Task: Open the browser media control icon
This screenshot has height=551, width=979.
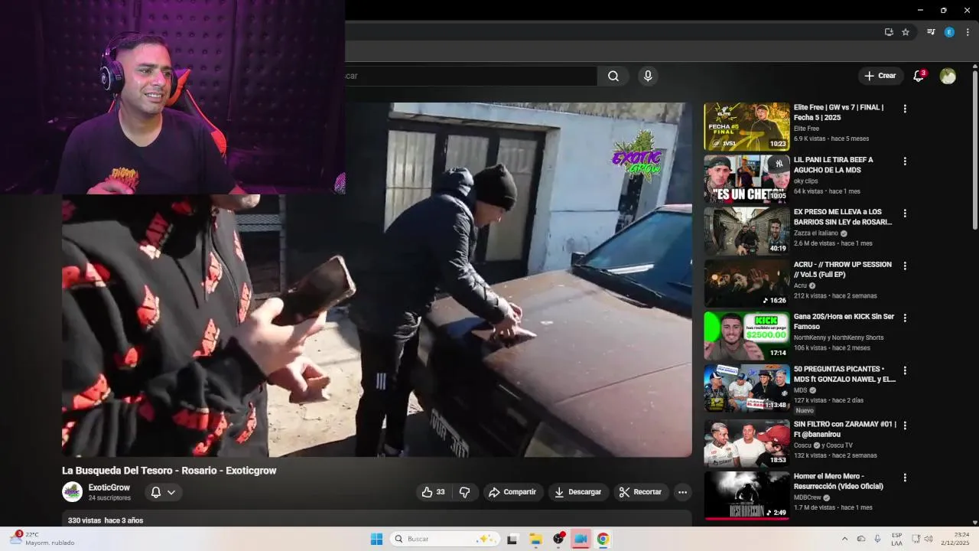Action: coord(931,32)
